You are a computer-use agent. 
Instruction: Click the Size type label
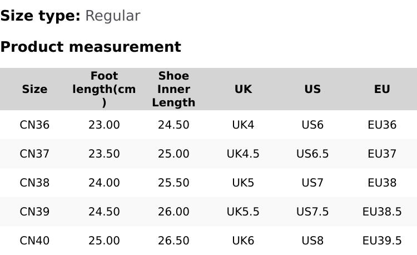tap(40, 16)
